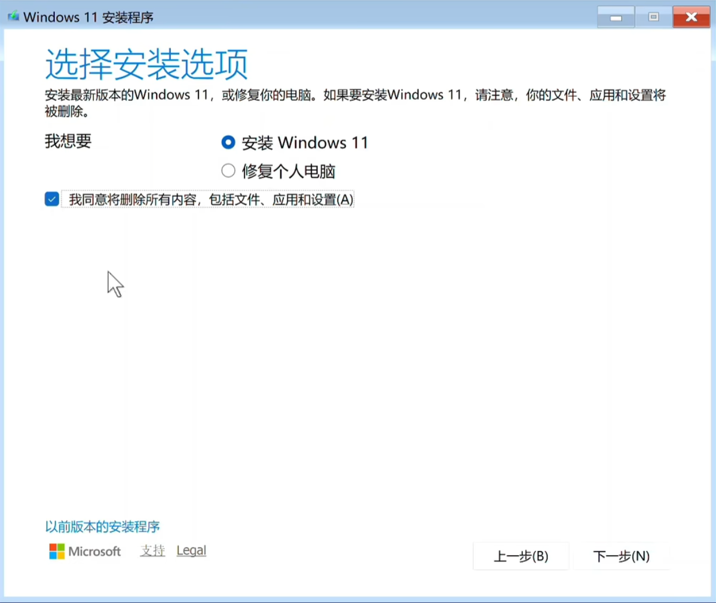The height and width of the screenshot is (603, 716).
Task: Open the 以前版本的安装程序 link
Action: (102, 527)
